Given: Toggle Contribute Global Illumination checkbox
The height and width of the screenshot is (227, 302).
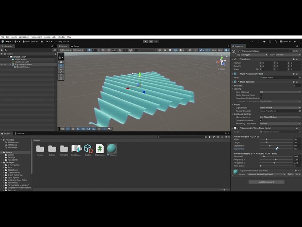Looking at the screenshot, I should [x=261, y=98].
